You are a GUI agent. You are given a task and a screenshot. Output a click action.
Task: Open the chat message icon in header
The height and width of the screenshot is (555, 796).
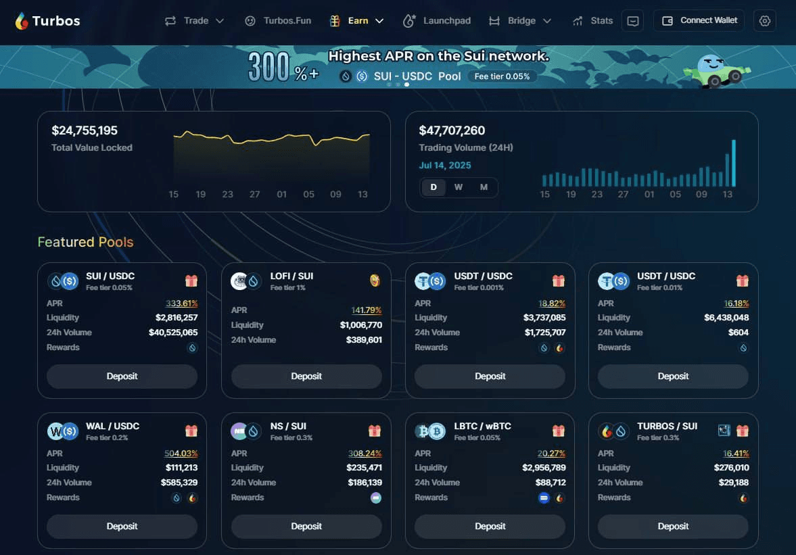pos(632,21)
